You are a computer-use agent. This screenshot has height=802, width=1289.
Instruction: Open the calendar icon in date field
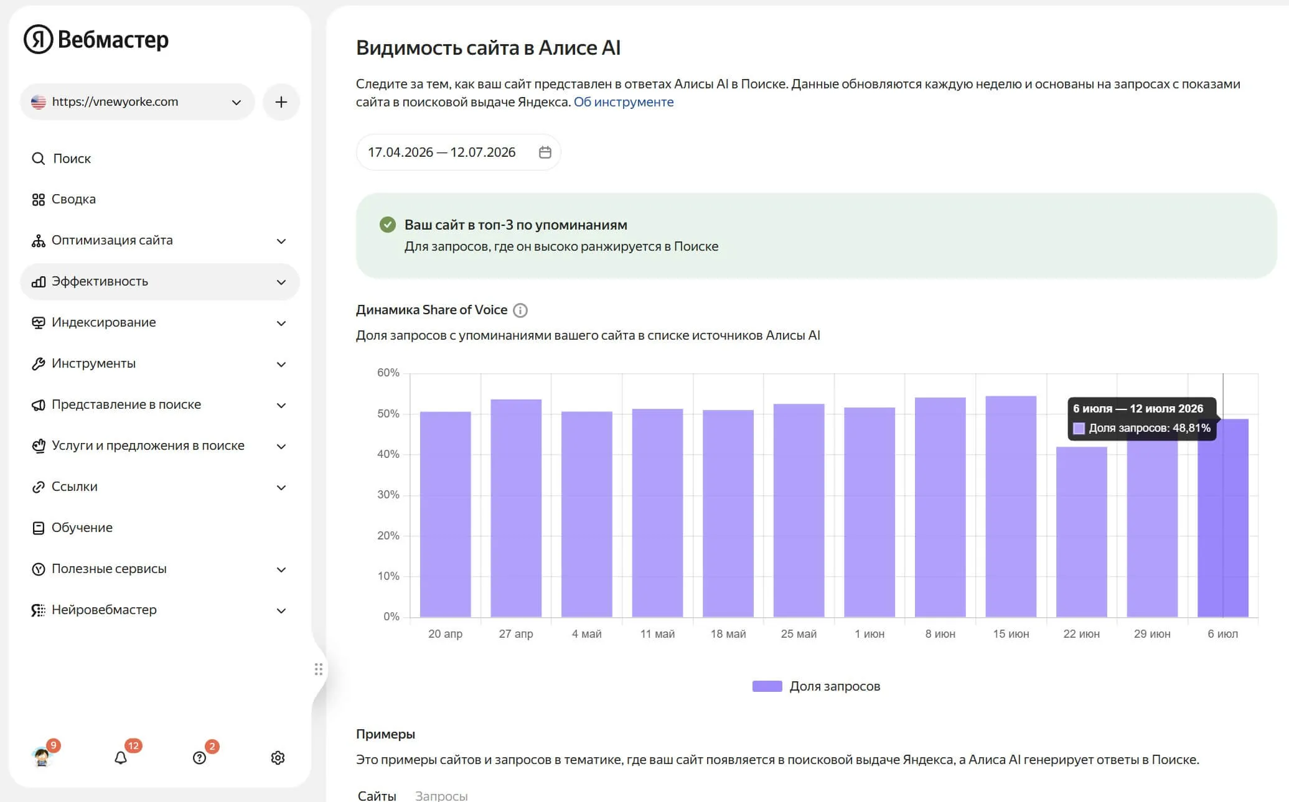545,152
